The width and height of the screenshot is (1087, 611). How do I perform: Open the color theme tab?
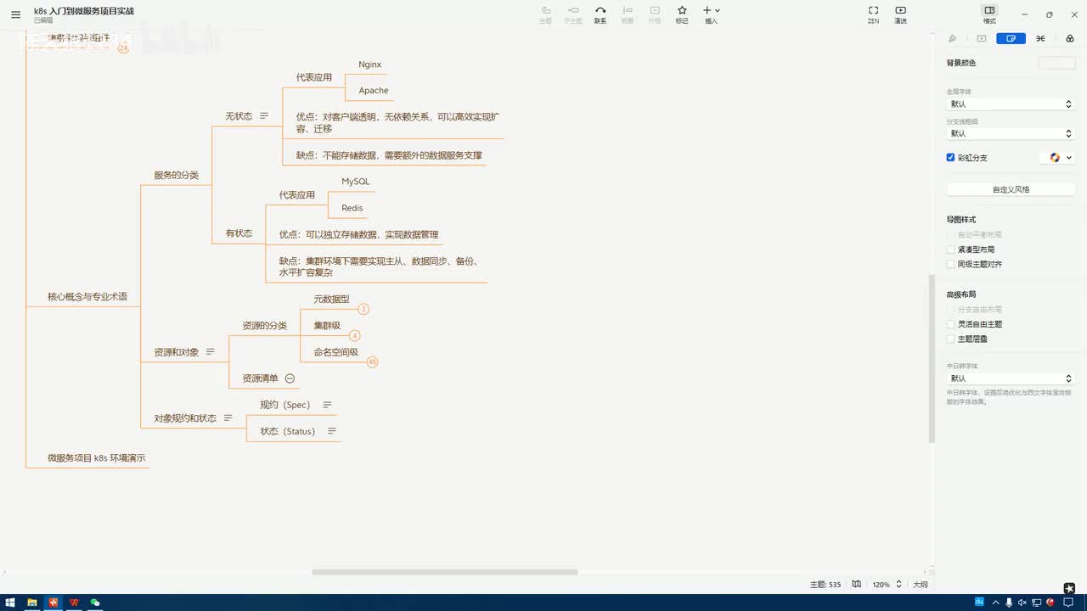(1069, 38)
